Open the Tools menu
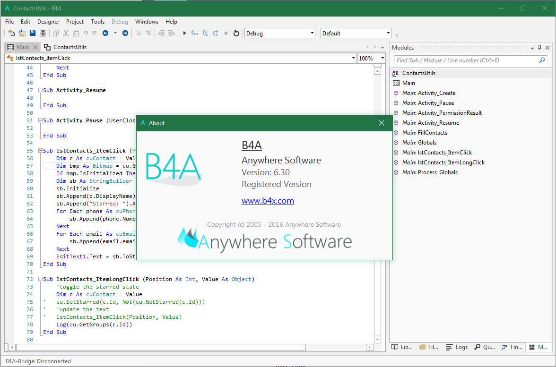Image resolution: width=556 pixels, height=367 pixels. pyautogui.click(x=97, y=21)
